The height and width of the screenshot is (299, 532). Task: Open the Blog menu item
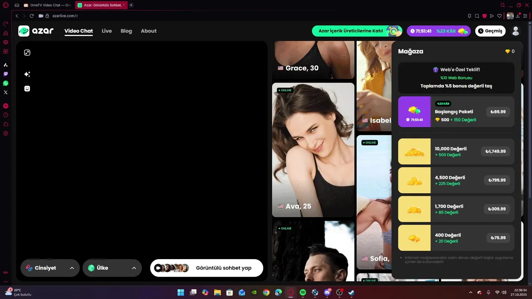[126, 31]
